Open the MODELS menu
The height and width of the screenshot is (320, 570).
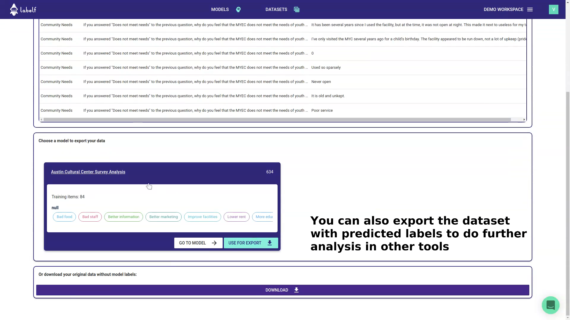[220, 9]
